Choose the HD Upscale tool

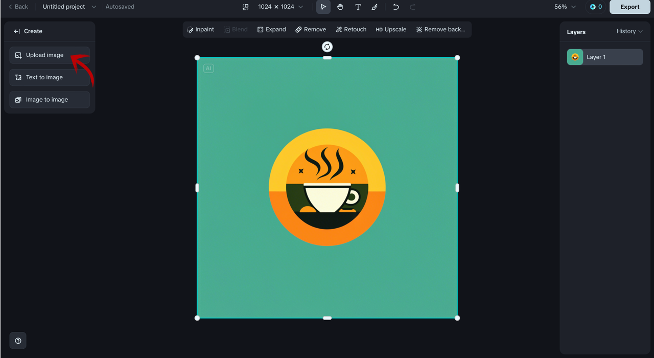click(x=391, y=30)
